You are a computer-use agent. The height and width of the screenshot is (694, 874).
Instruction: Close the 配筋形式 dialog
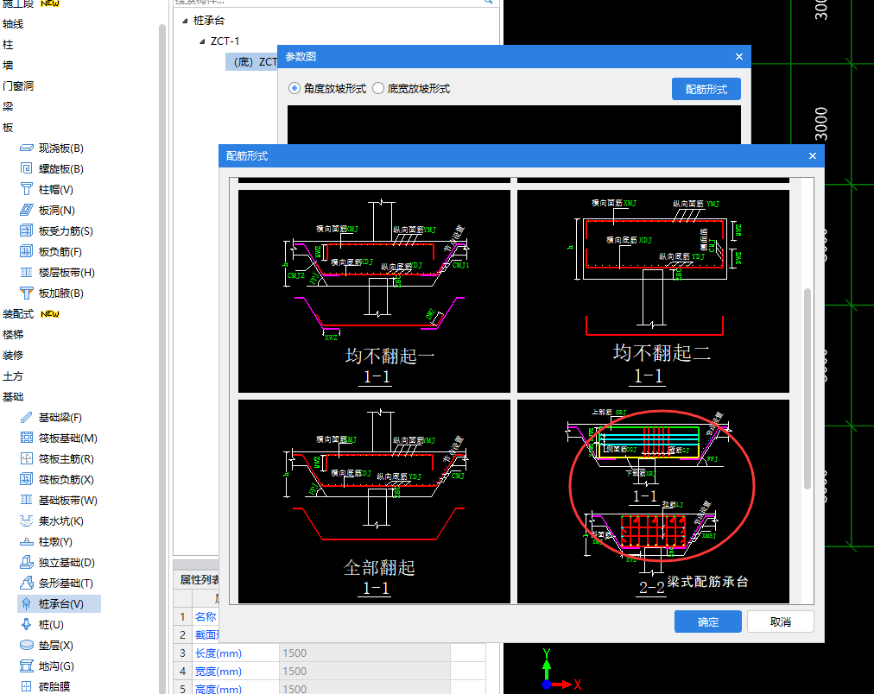(813, 156)
